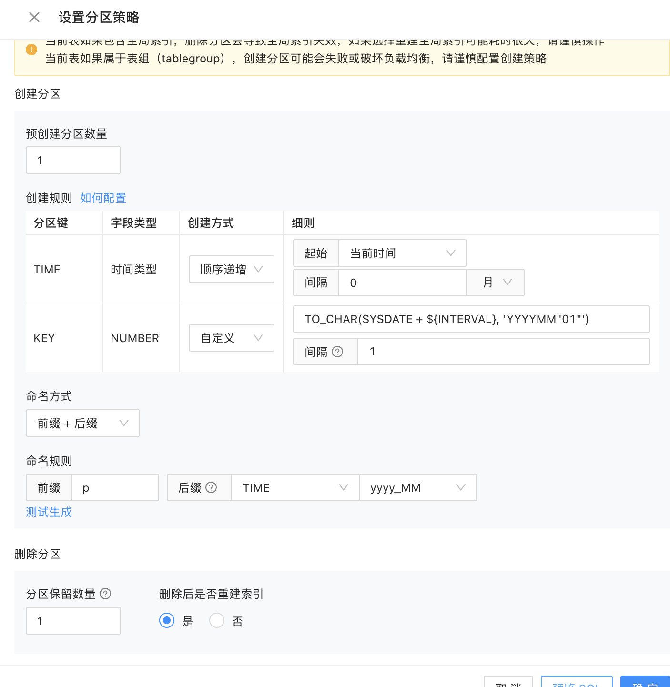The image size is (670, 687).
Task: Open the 顺序递增 creation method dropdown
Action: [232, 269]
